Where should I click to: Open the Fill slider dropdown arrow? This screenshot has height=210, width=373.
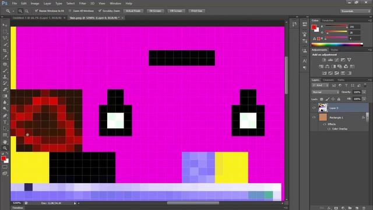pyautogui.click(x=364, y=99)
